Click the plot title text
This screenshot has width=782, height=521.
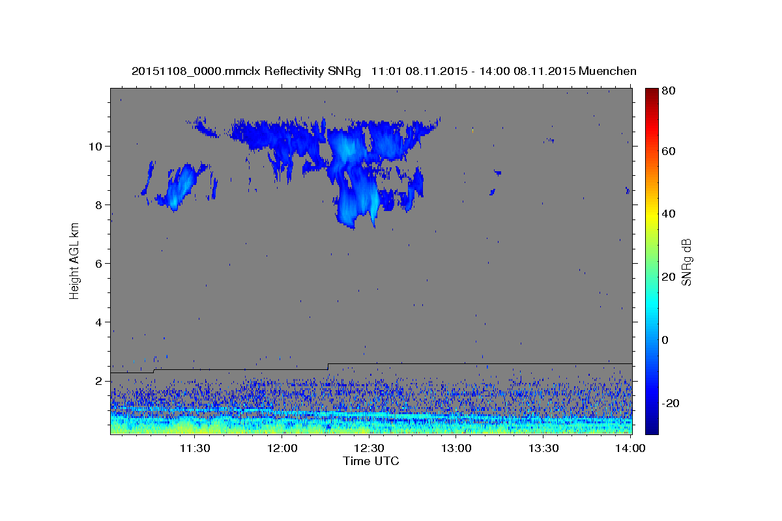[384, 71]
